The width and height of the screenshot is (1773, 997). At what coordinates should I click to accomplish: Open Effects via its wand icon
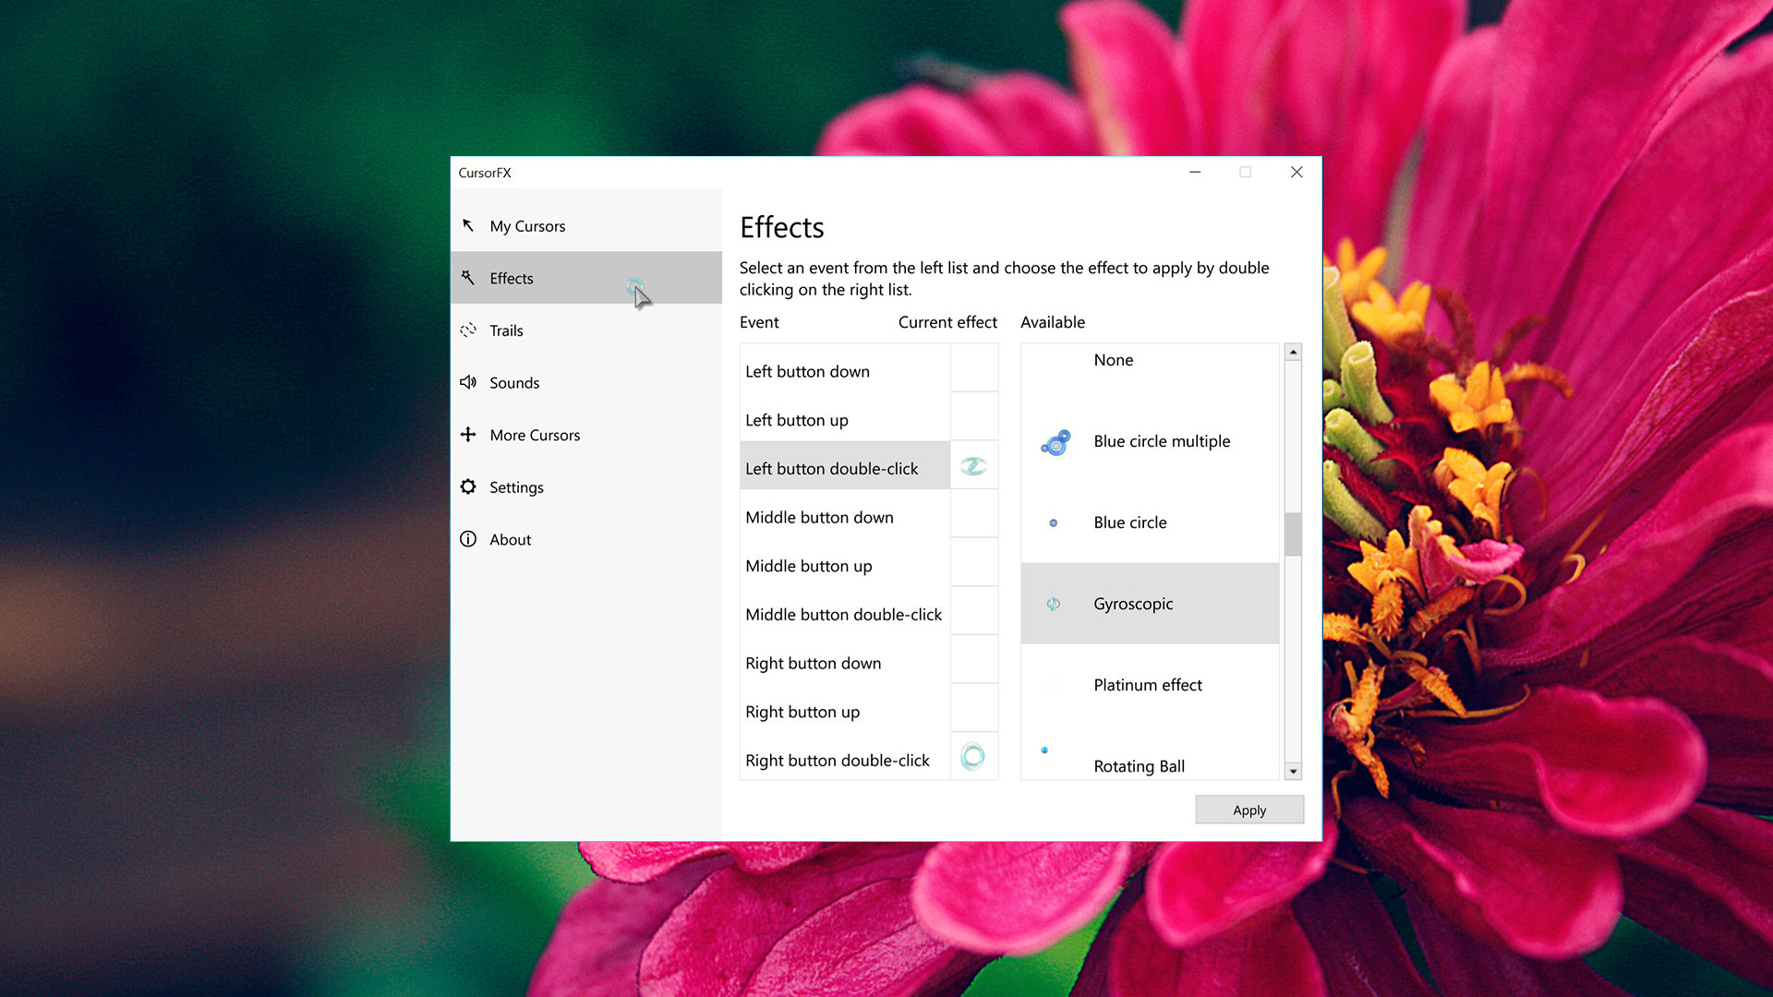click(468, 278)
